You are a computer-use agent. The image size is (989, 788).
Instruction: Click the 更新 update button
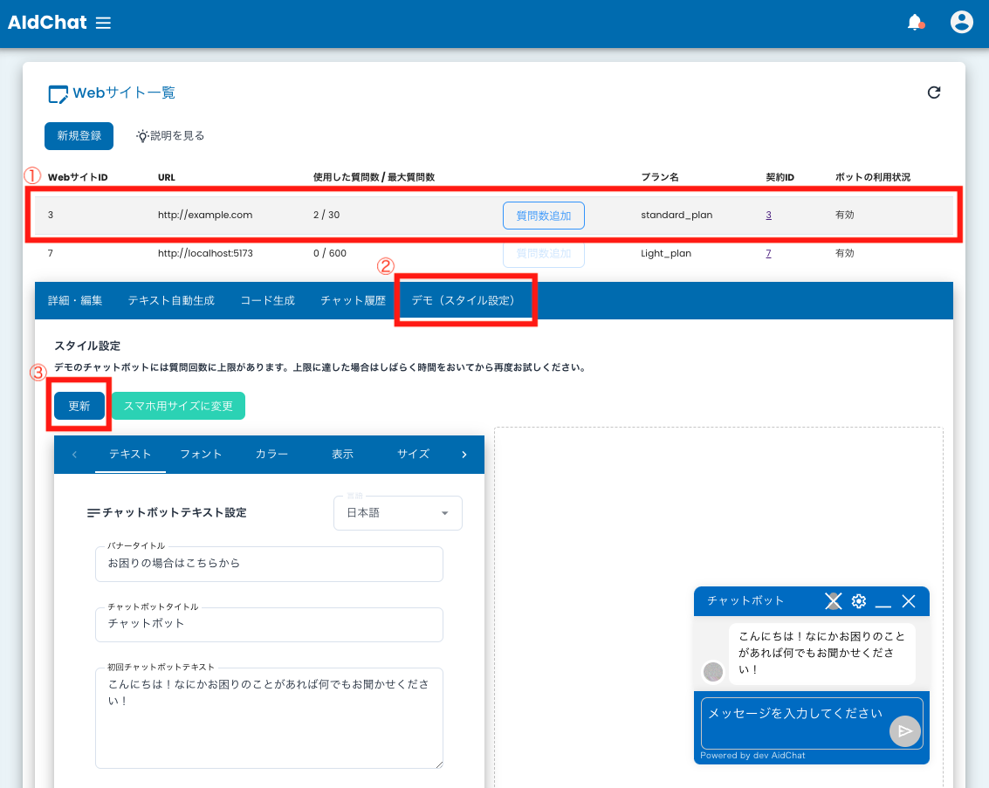click(79, 407)
